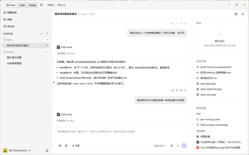This screenshot has width=249, height=155.
Task: Click the second TRAE Work agent logo
Action: click(58, 114)
